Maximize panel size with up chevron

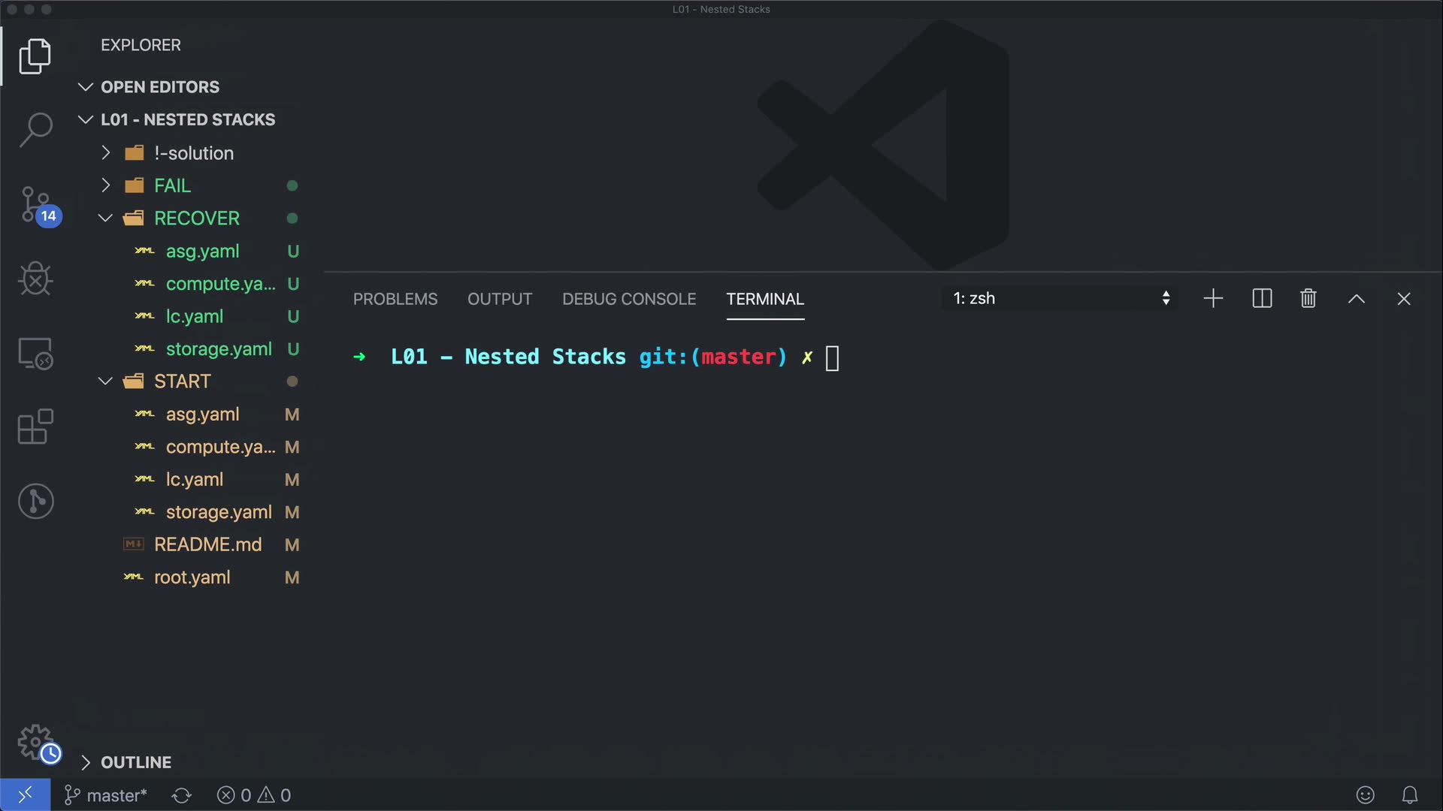click(1356, 299)
